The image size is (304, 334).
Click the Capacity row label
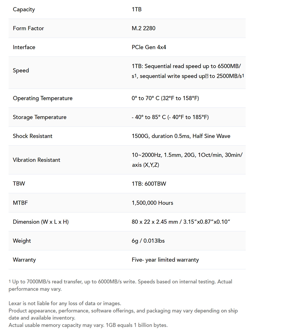(x=24, y=10)
